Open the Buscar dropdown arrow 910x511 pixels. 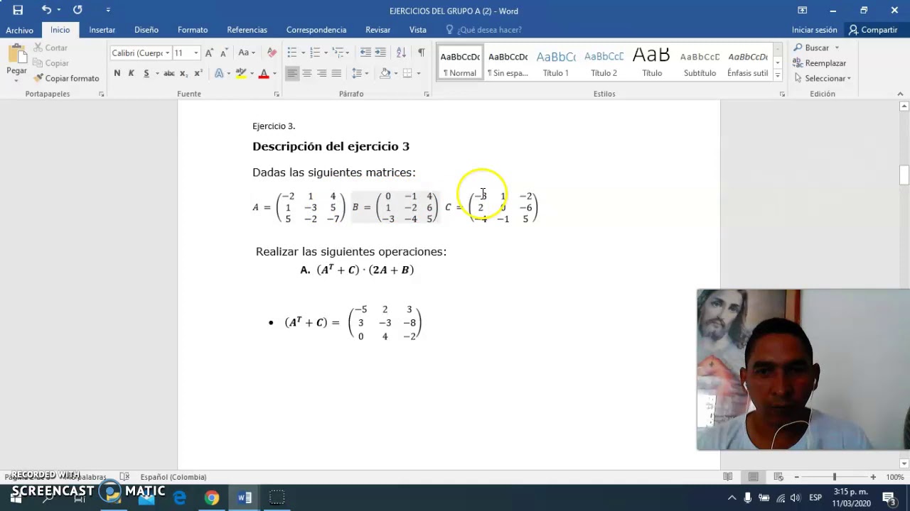[837, 48]
